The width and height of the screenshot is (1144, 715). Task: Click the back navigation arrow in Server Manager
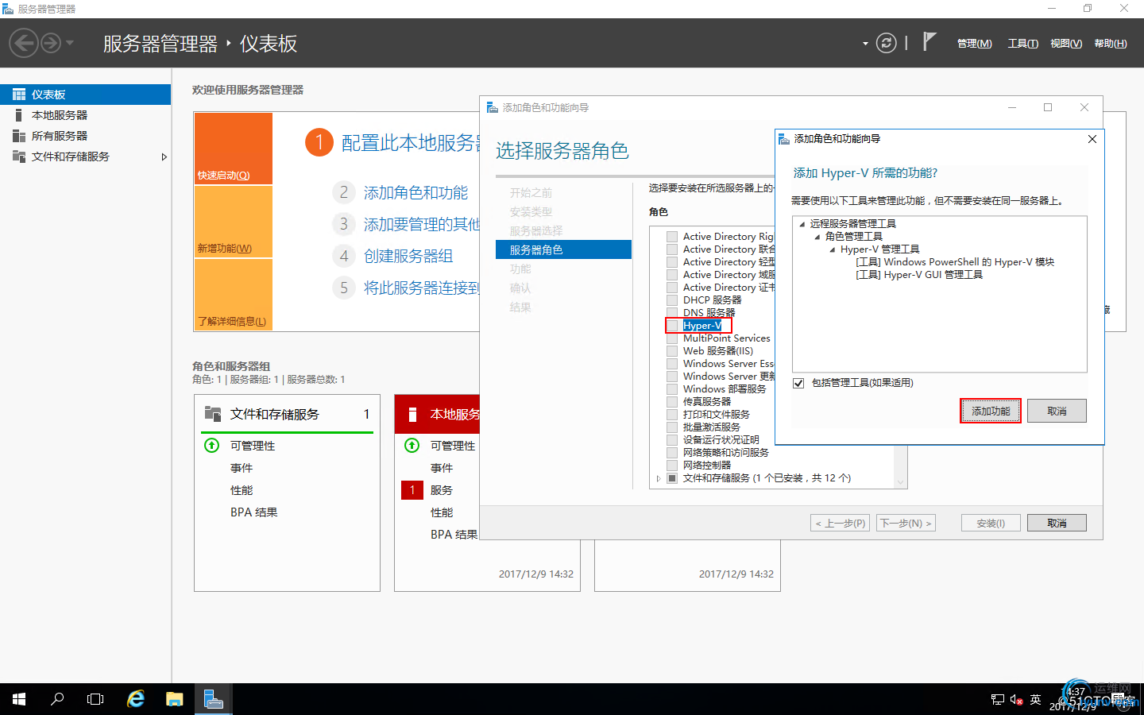click(x=24, y=43)
